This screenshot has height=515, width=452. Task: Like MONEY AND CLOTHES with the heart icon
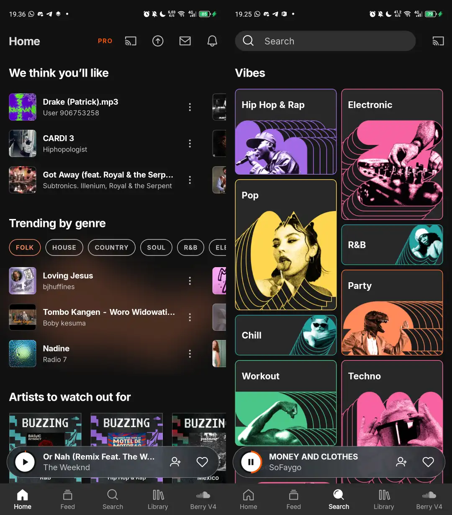[x=428, y=462]
